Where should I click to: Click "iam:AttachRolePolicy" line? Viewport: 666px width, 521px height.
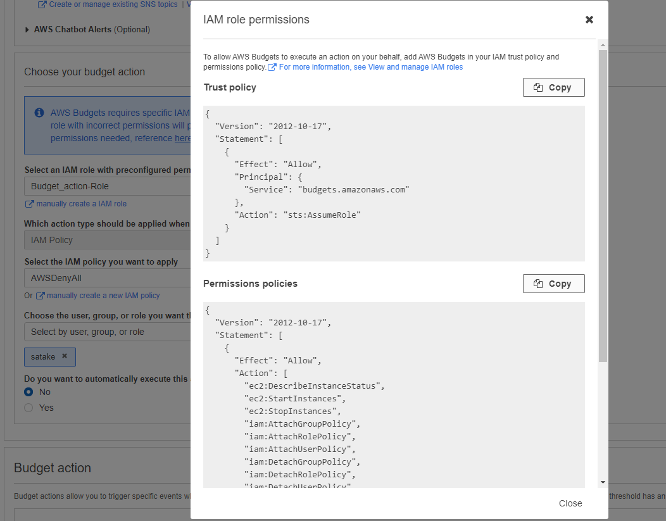pos(299,437)
